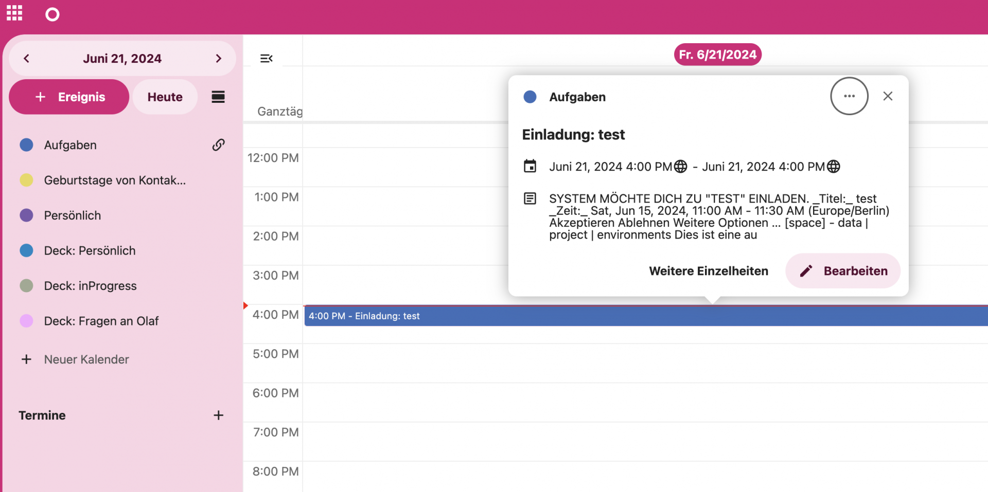The image size is (988, 492).
Task: Close the event details popup
Action: [x=888, y=96]
